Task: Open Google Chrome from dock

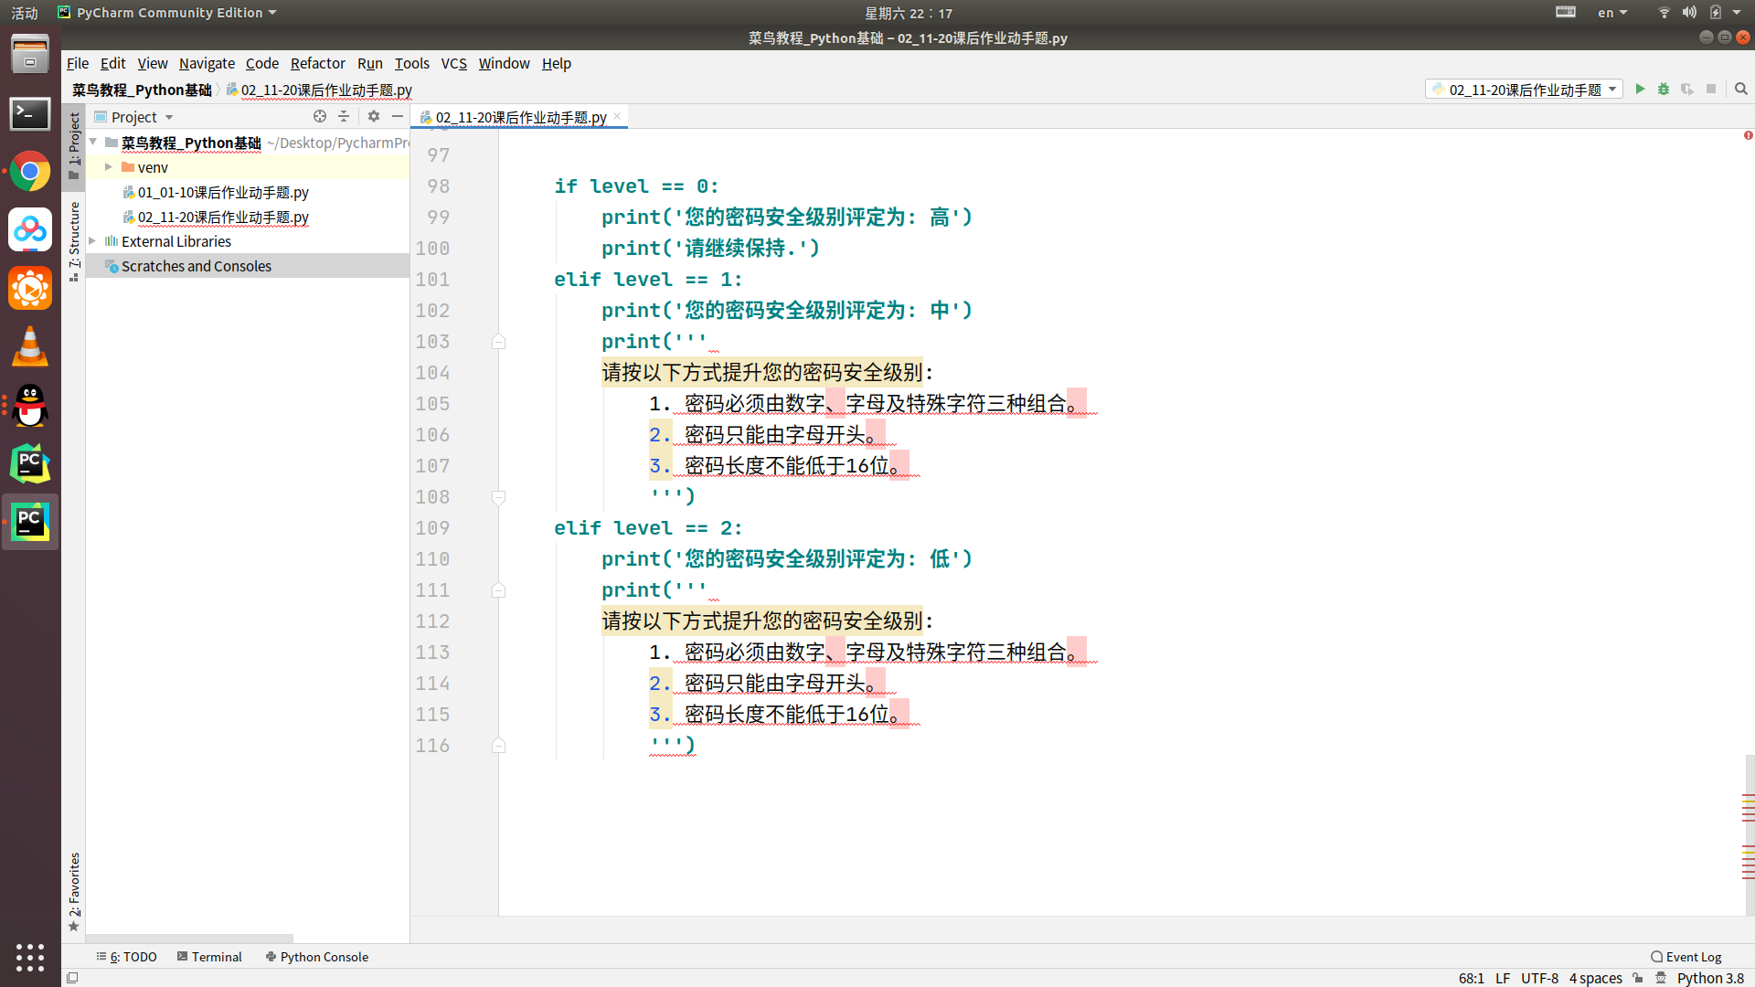Action: pos(30,172)
